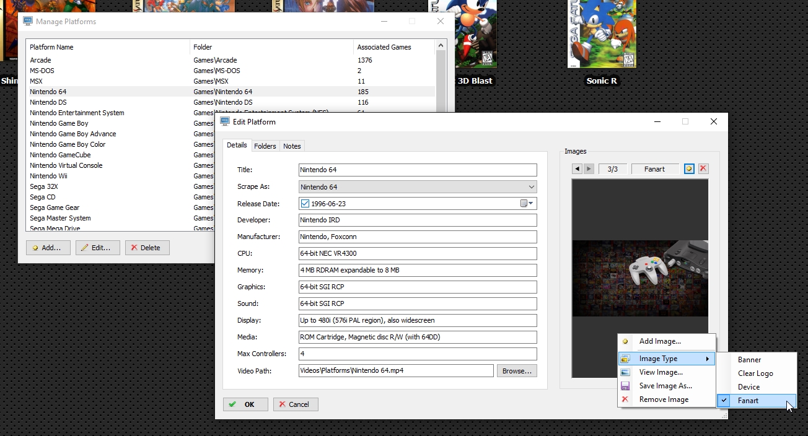Screen dimensions: 808x436
Task: Select the MSX platform row
Action: [231, 81]
